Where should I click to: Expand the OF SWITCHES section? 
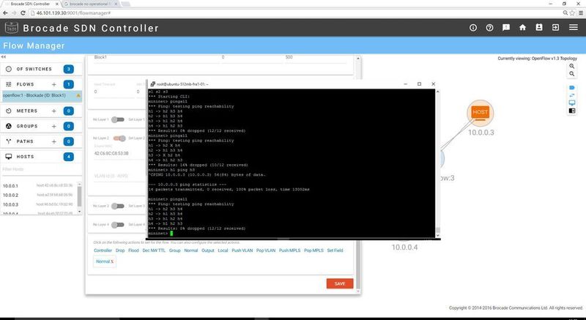pyautogui.click(x=41, y=69)
